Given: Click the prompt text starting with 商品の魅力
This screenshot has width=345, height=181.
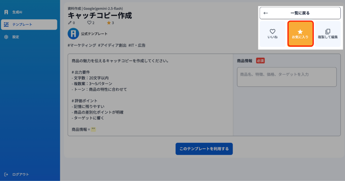Looking at the screenshot, I should (120, 61).
